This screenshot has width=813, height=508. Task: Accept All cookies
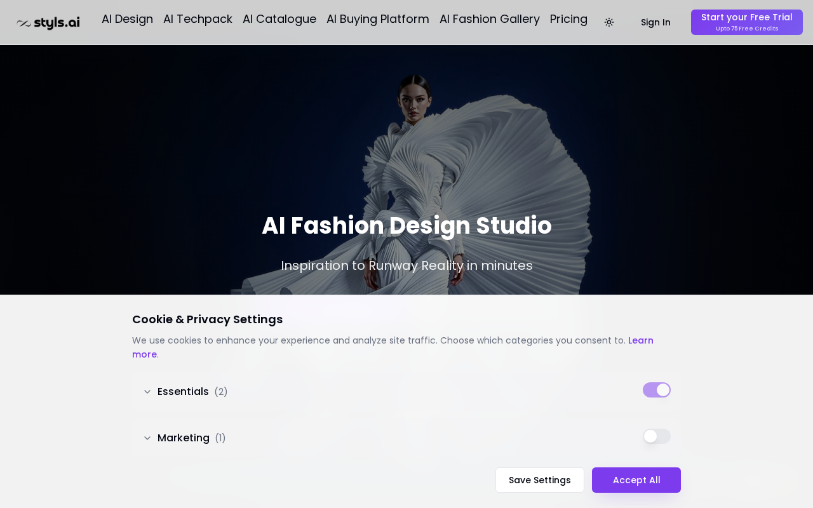click(636, 480)
